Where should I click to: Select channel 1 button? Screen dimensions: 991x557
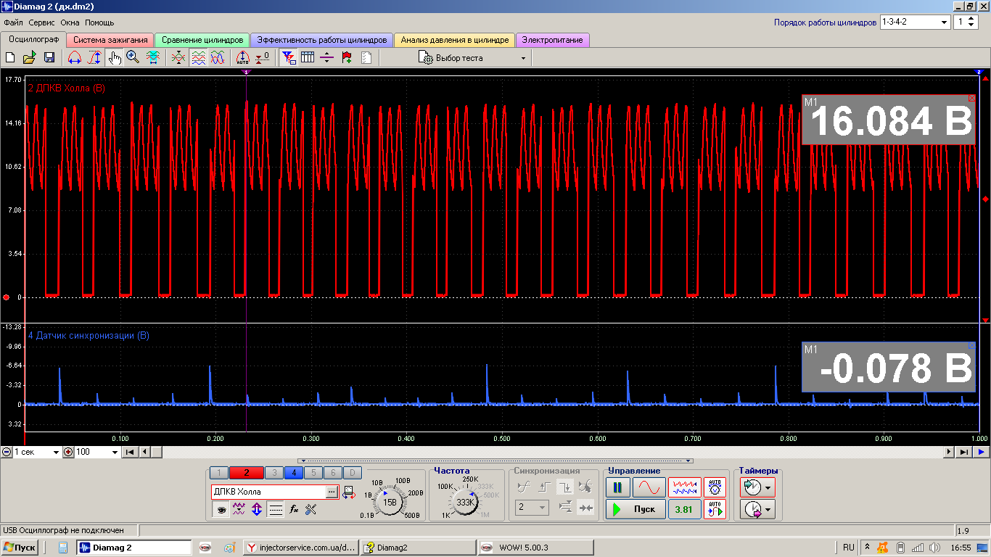click(x=218, y=473)
